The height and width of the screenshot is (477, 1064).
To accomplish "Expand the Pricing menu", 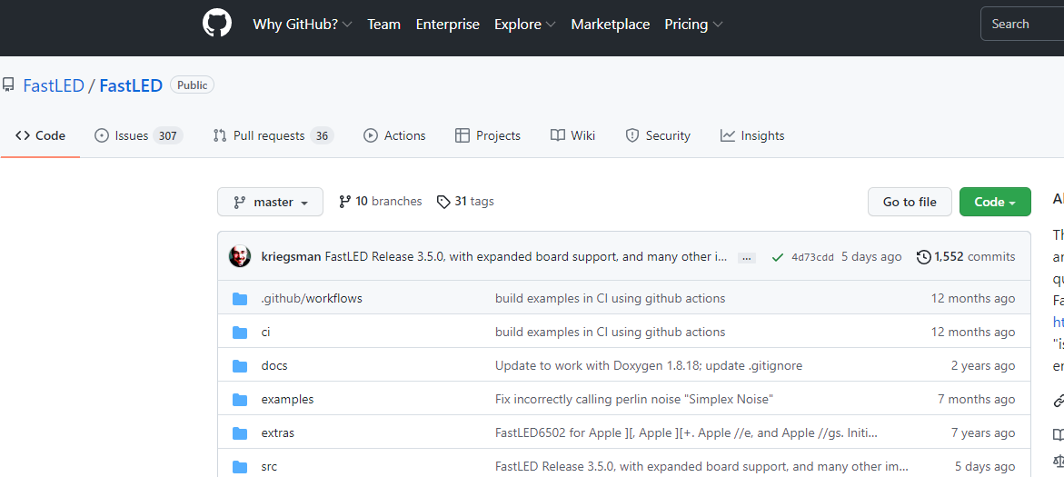I will [x=693, y=25].
